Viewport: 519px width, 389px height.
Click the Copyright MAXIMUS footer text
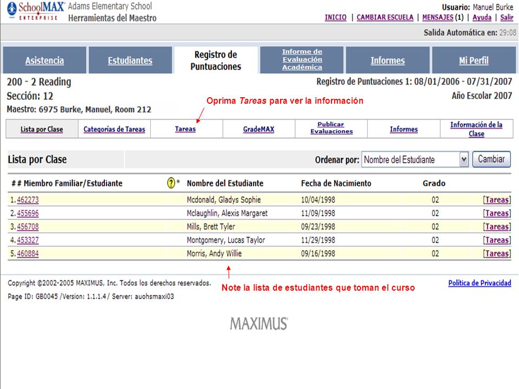(109, 283)
